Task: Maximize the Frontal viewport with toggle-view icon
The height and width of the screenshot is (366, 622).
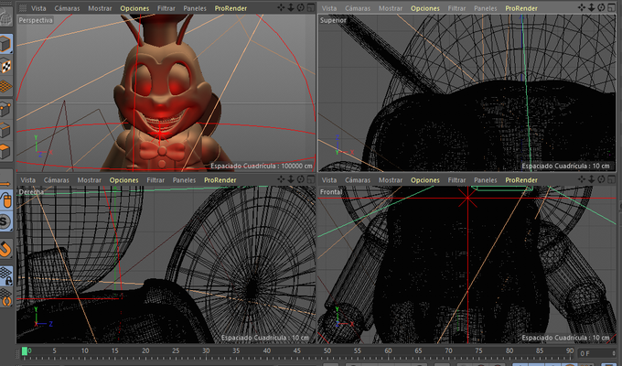Action: 612,179
